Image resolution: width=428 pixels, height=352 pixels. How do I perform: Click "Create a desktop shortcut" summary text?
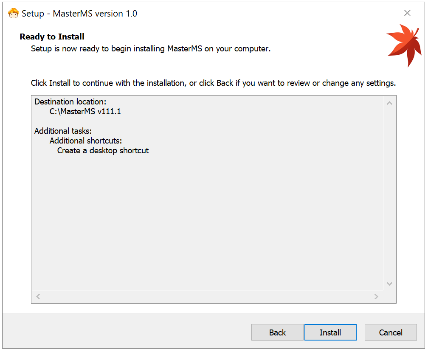point(103,150)
